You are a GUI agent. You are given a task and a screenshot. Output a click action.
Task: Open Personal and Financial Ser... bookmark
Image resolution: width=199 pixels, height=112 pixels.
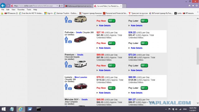(x=115, y=13)
